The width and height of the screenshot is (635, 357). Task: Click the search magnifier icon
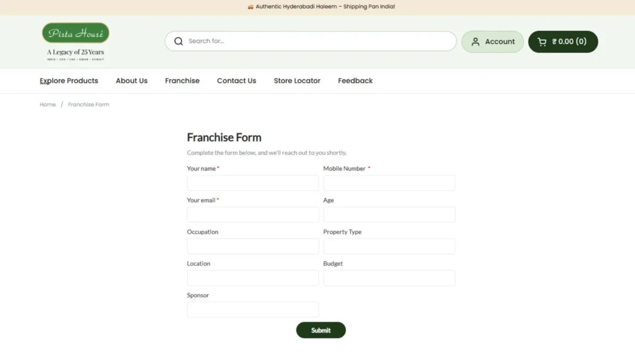(x=178, y=41)
